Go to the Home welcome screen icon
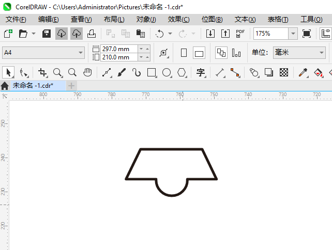Viewport: 332px width, 250px height. [5, 86]
